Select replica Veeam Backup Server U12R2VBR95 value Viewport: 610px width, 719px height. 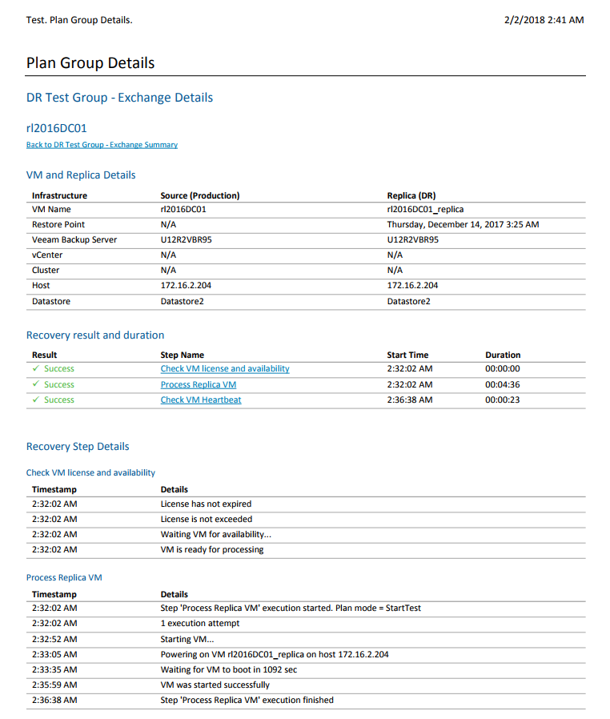[x=412, y=240]
